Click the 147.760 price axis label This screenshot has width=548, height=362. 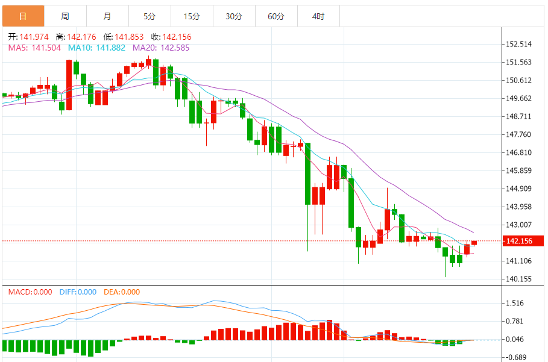tap(518, 135)
